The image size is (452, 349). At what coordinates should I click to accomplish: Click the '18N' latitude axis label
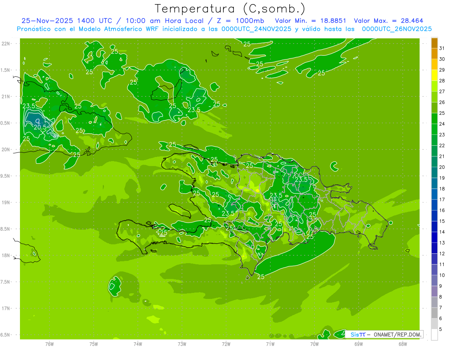tap(6, 255)
